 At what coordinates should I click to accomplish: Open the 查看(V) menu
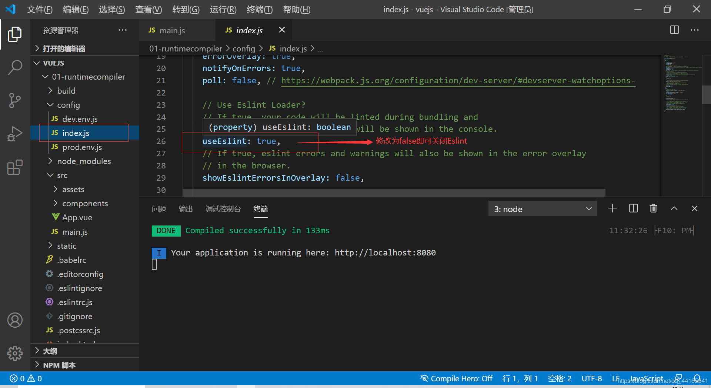pos(148,9)
